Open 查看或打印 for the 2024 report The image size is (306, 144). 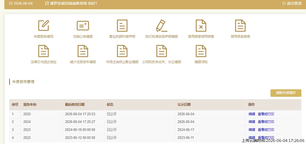pos(266,122)
